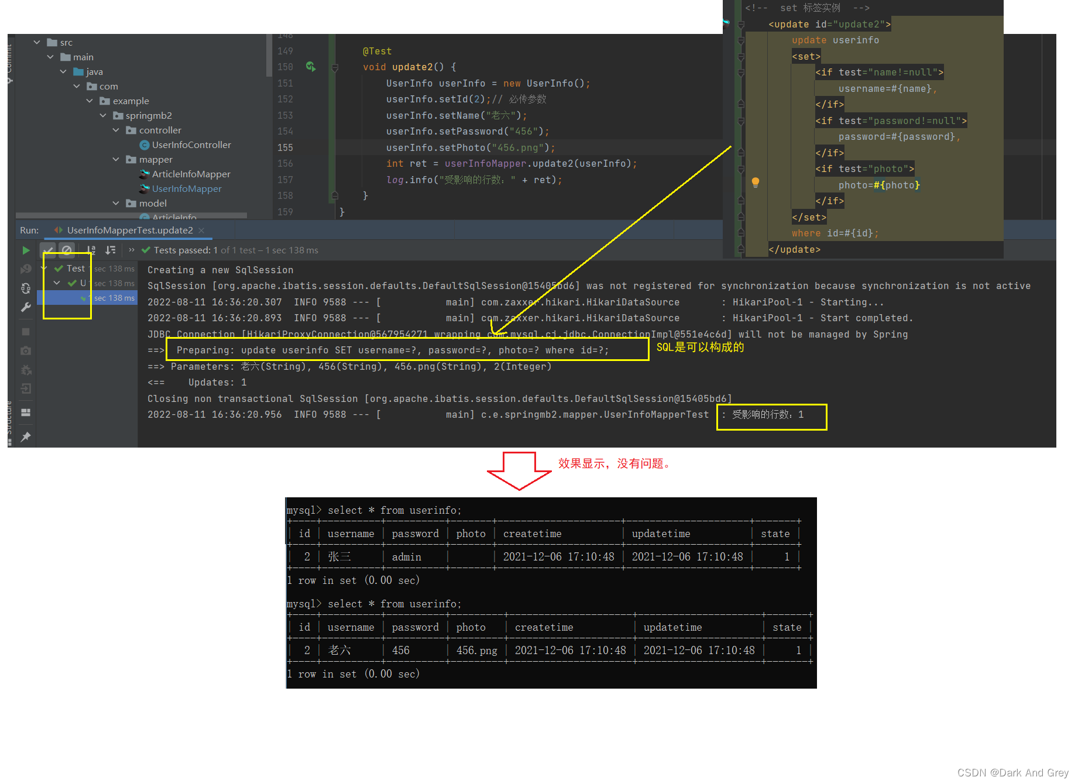
Task: Click the project tree horizontal scrollbar
Action: point(131,215)
